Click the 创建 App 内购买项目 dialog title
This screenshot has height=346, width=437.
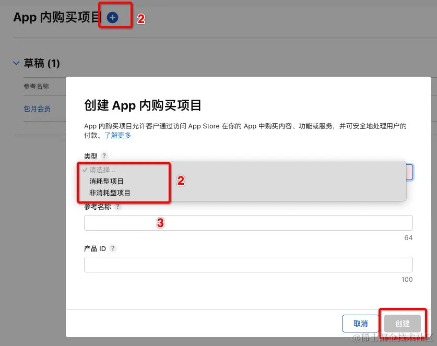point(143,105)
